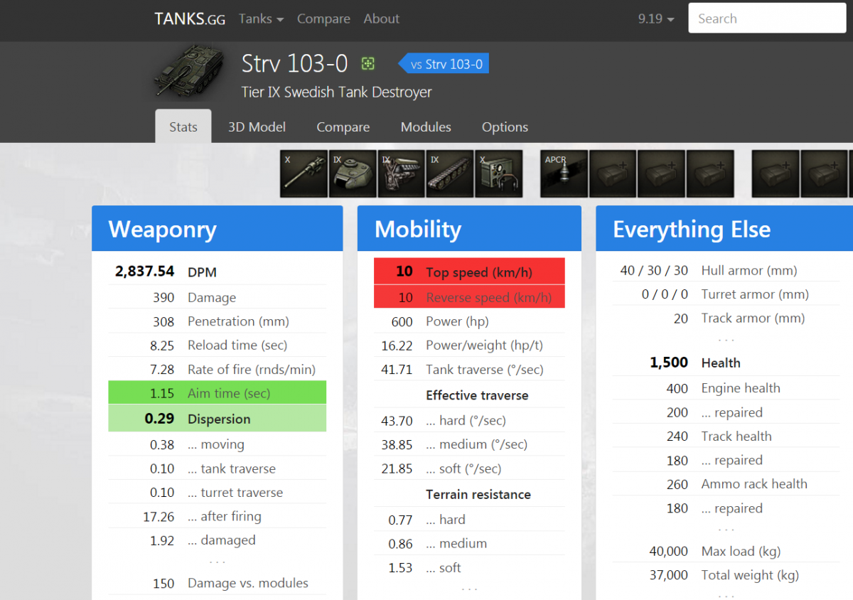Select the tier X radio module icon
The width and height of the screenshot is (853, 600).
click(498, 173)
